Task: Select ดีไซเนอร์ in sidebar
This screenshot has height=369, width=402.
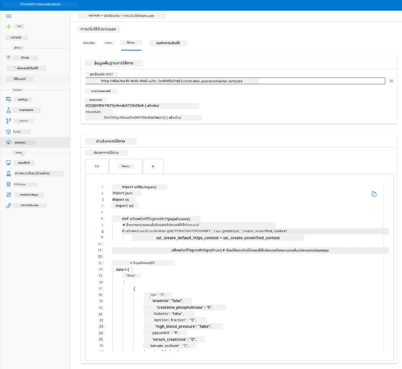Action: point(19,79)
